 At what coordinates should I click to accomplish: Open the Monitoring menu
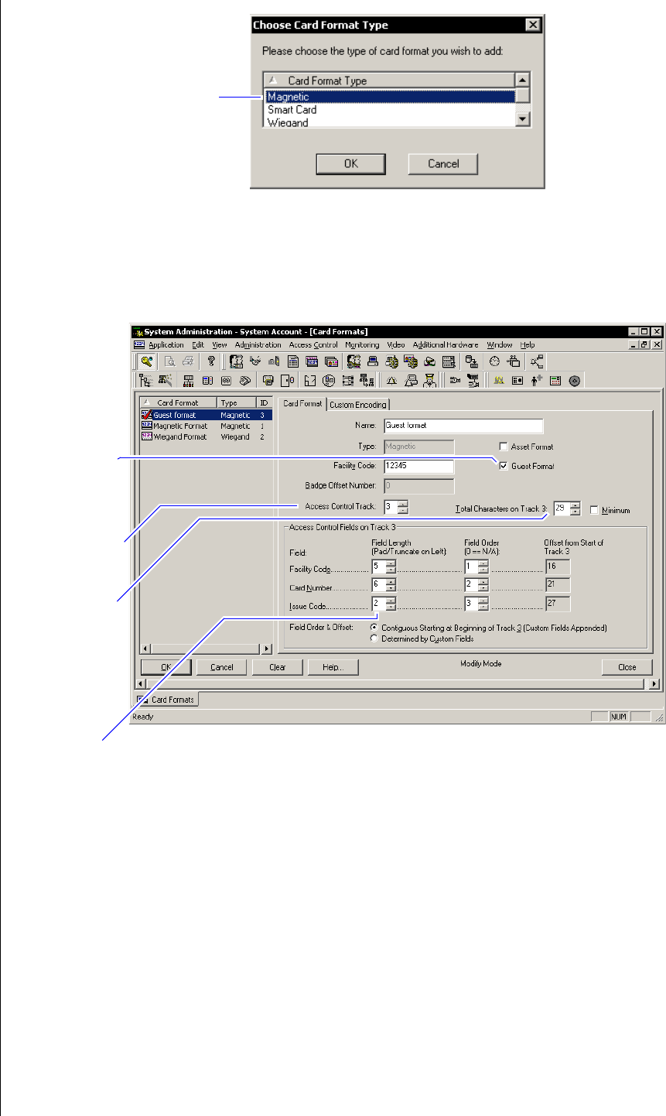tap(363, 344)
